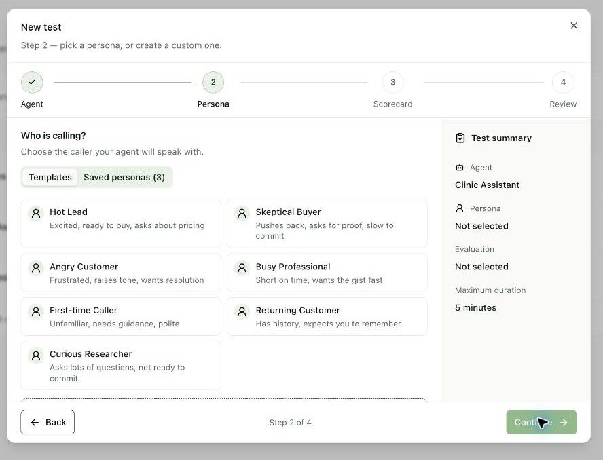Screen dimensions: 603x460
Task: Open the Saved personas (3) tab
Action: (124, 177)
